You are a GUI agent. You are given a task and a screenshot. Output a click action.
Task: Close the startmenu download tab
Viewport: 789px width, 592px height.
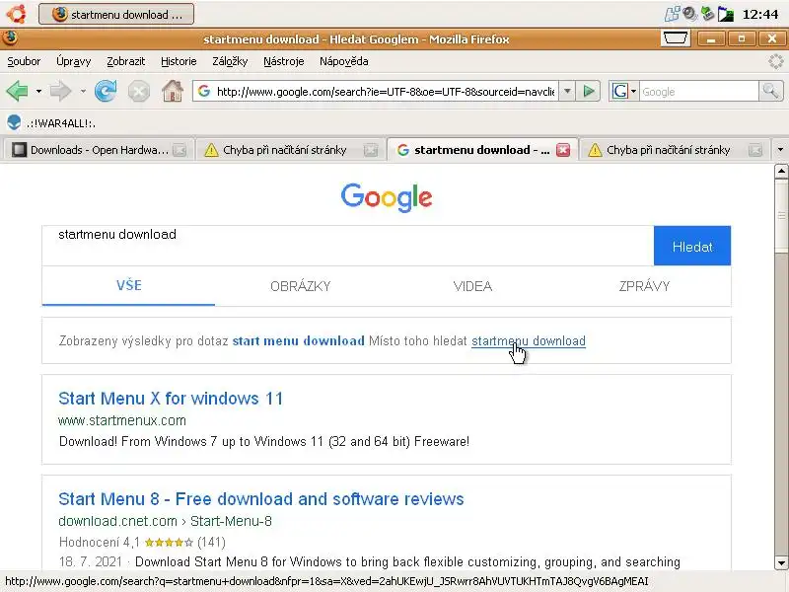tap(563, 150)
